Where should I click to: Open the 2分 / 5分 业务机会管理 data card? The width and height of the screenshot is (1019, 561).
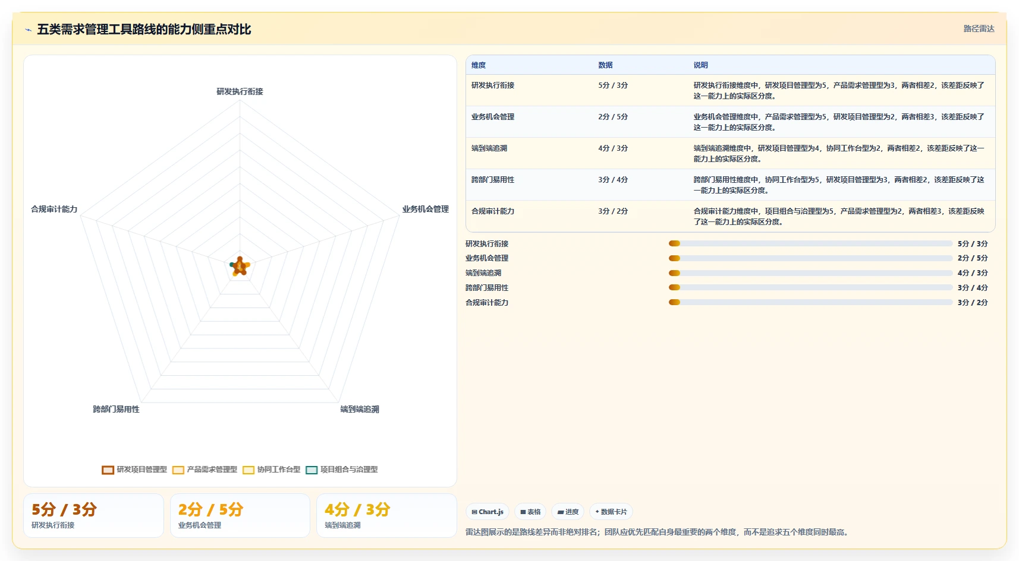tap(240, 515)
